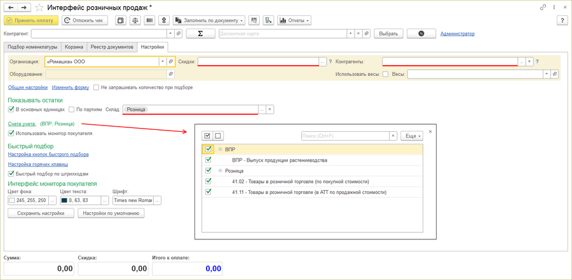Image resolution: width=572 pixels, height=280 pixels.
Task: Close the accounts selection popup
Action: click(x=430, y=132)
